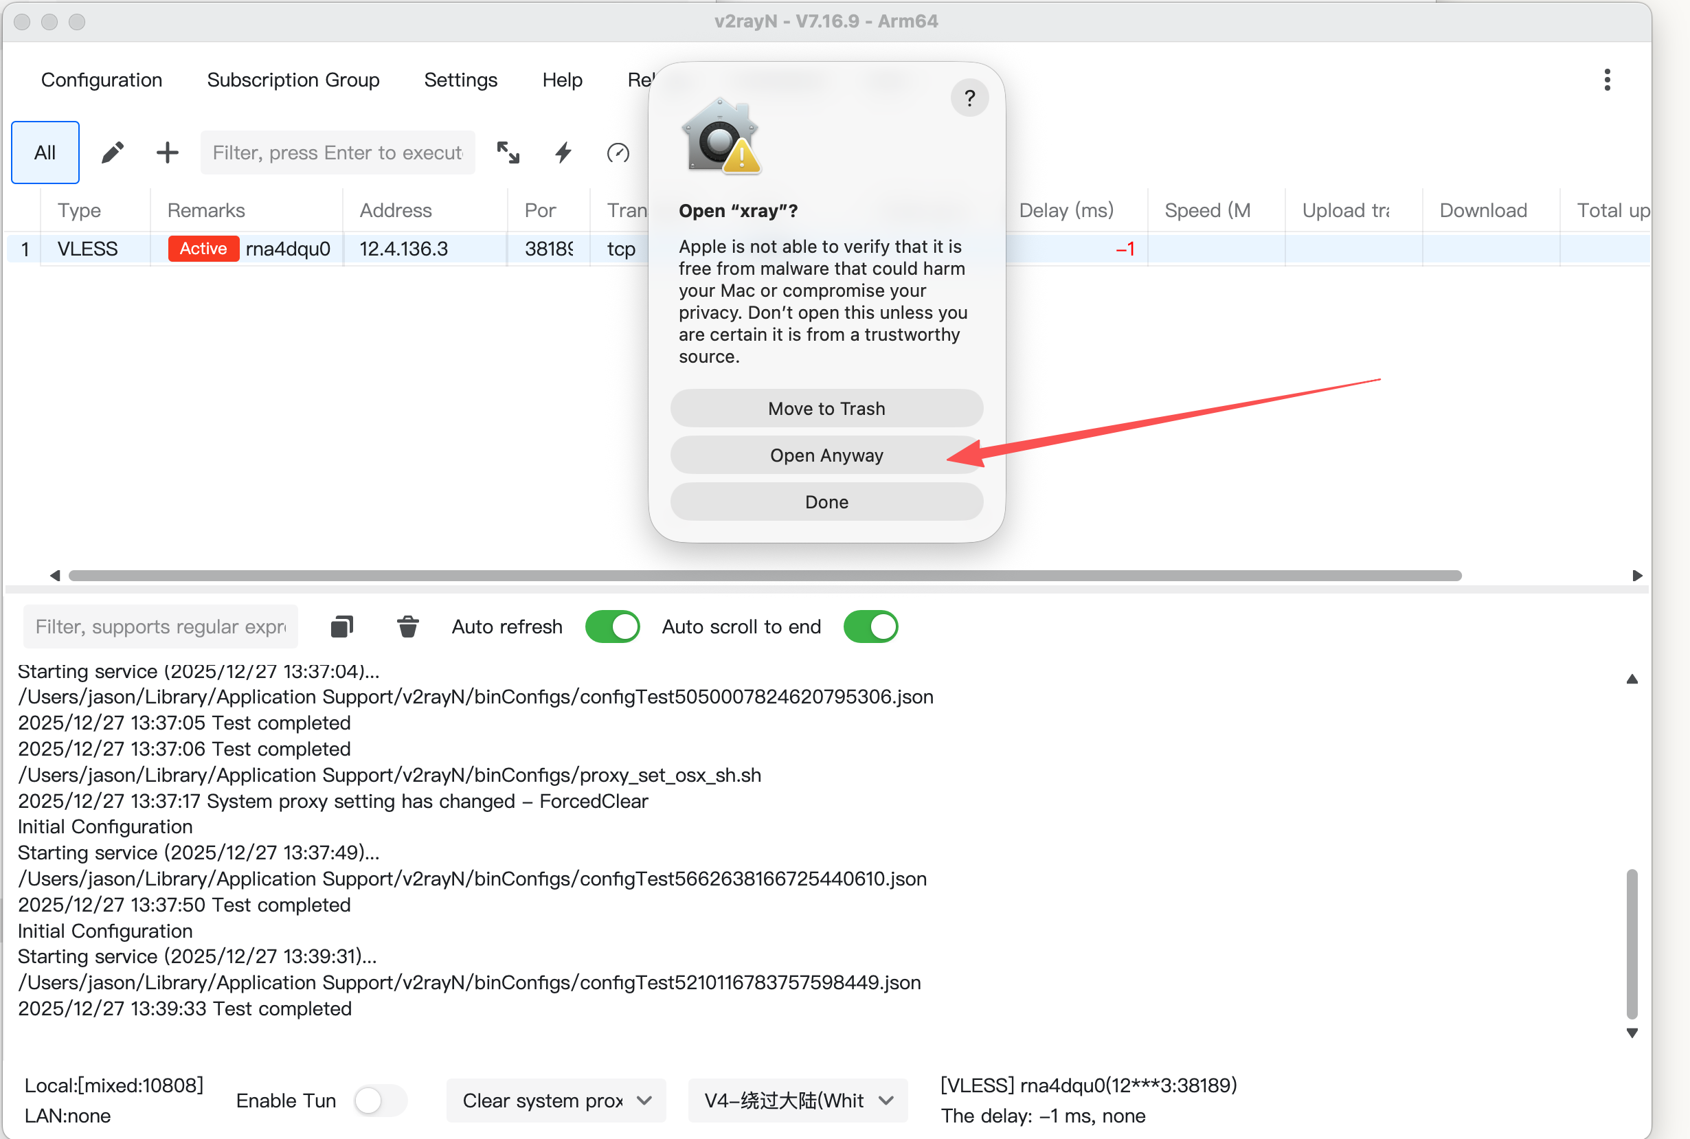
Task: Click the log scroll down arrow
Action: point(1631,1033)
